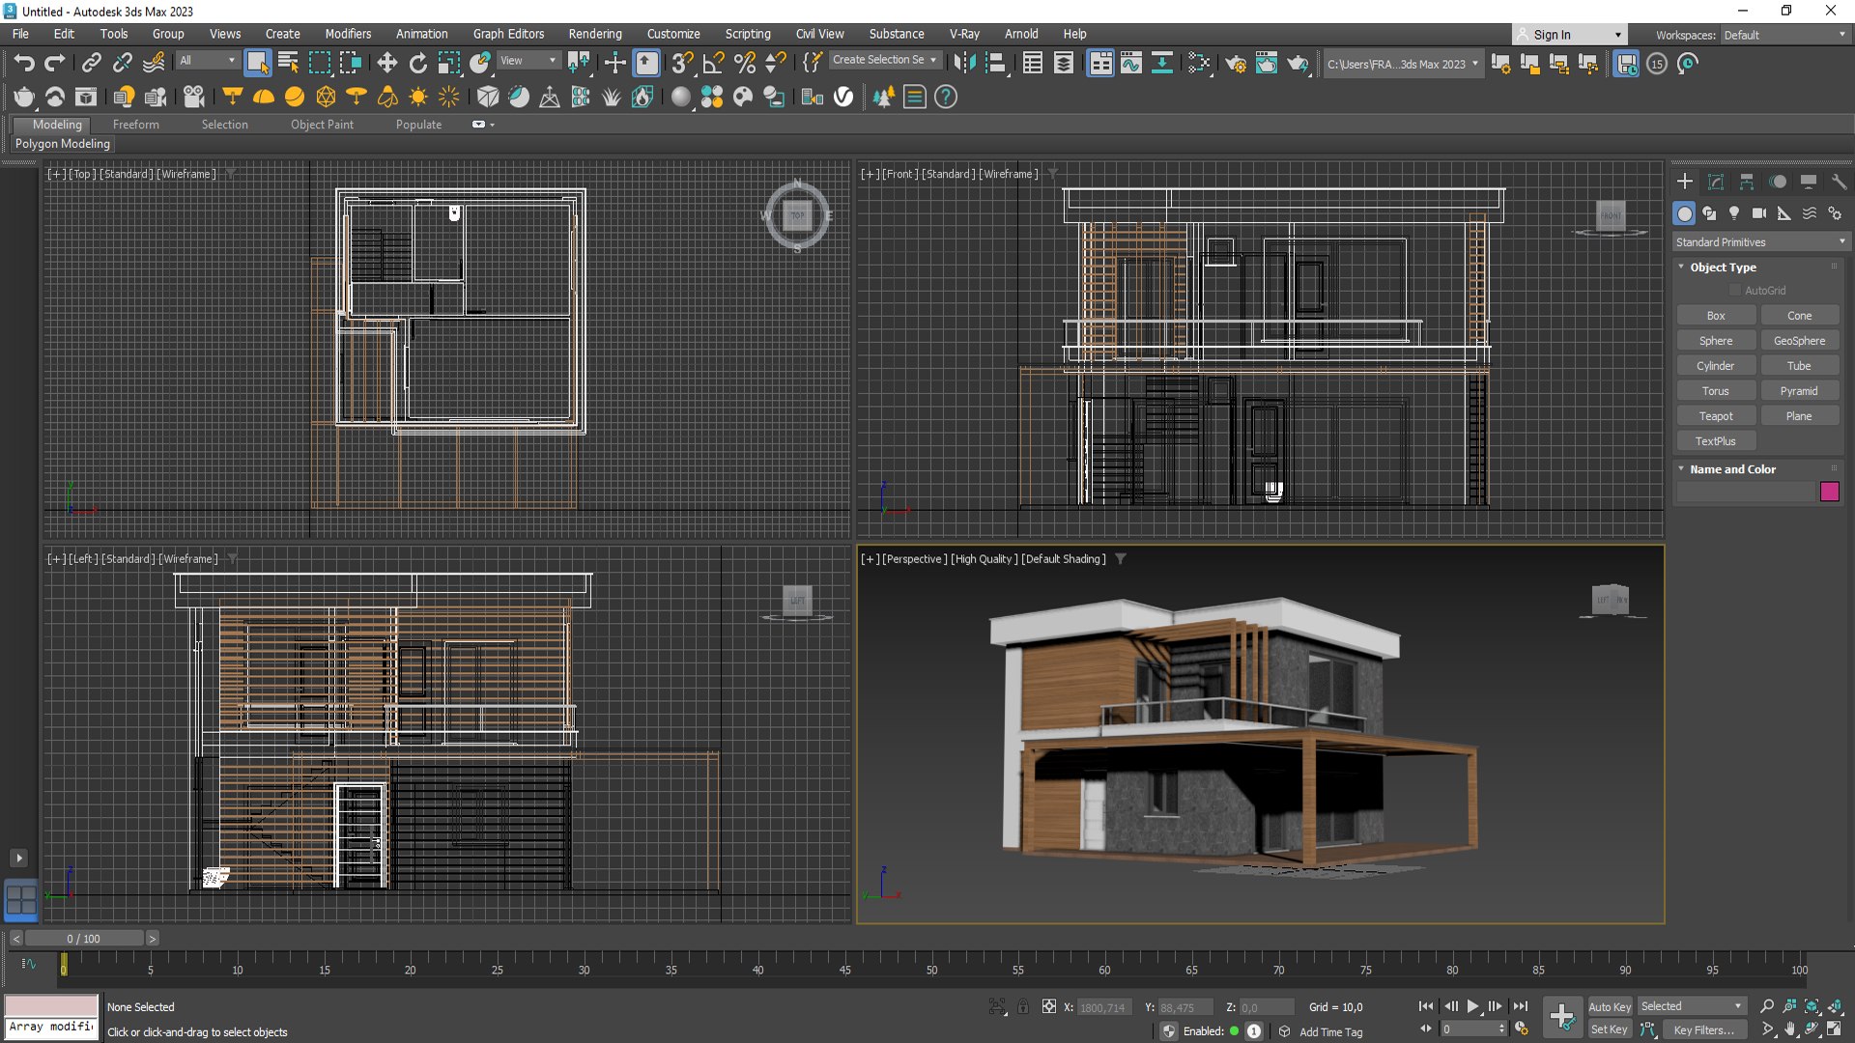1855x1043 pixels.
Task: Open the V-Ray menu
Action: tap(964, 34)
